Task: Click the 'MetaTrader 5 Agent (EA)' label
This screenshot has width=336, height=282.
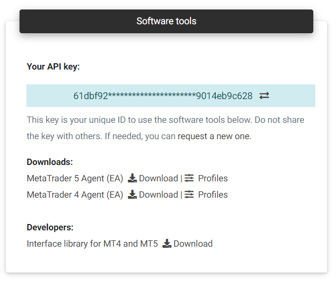Action: click(75, 178)
